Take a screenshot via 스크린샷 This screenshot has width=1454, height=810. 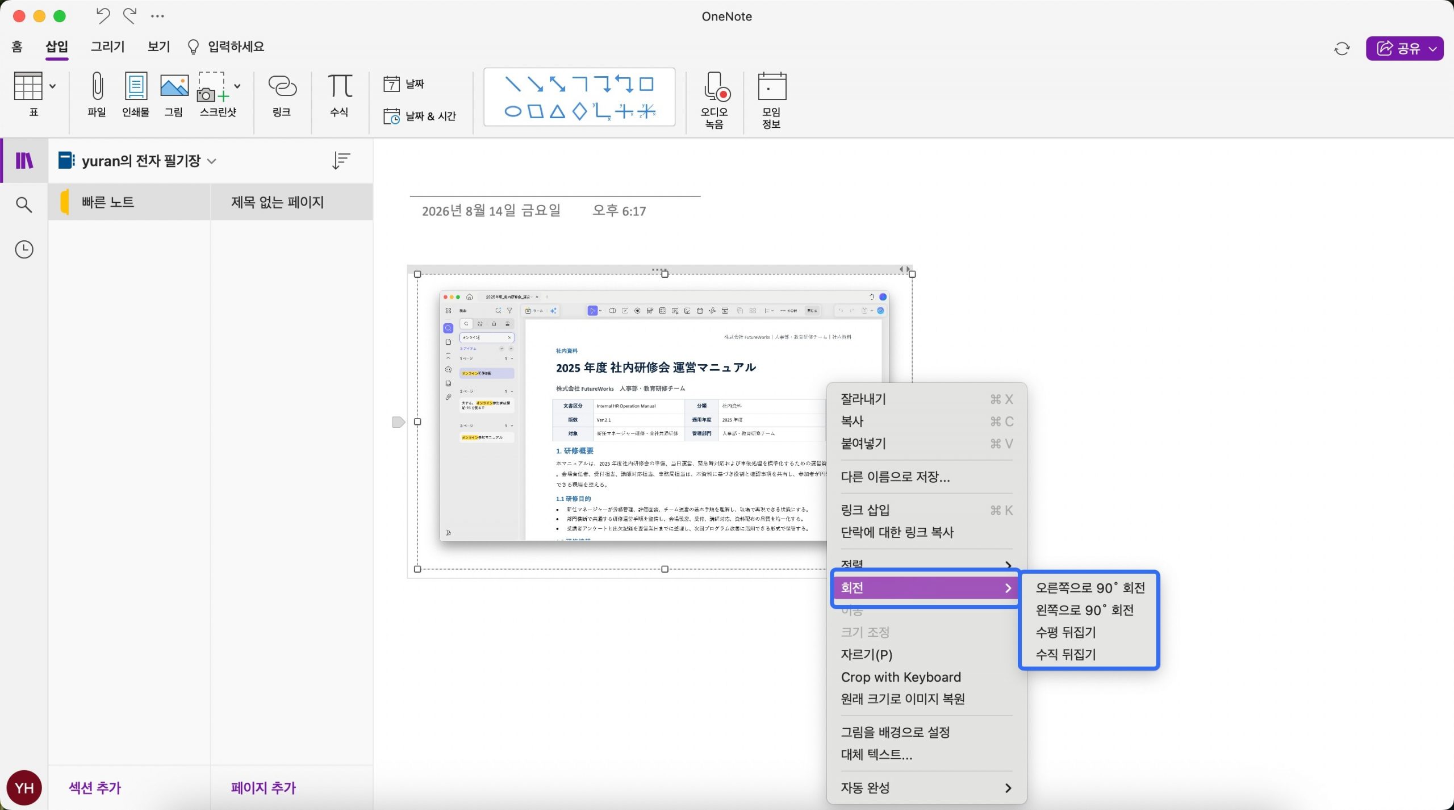(x=212, y=86)
